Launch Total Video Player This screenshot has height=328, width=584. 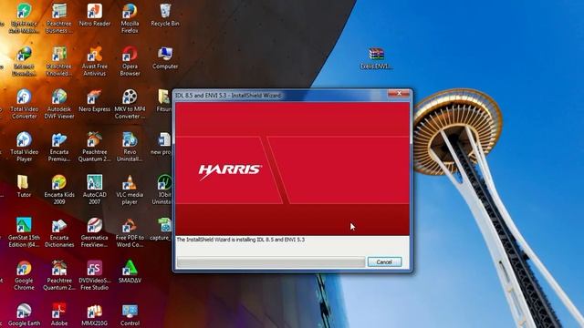click(x=25, y=147)
